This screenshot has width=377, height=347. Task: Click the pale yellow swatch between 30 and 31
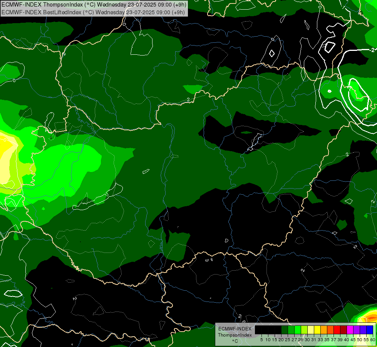(311, 330)
